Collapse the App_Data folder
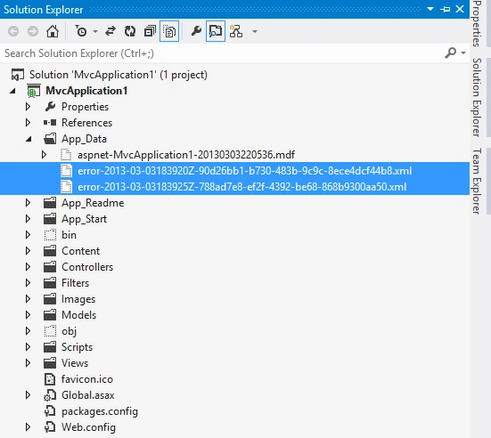 pos(29,139)
